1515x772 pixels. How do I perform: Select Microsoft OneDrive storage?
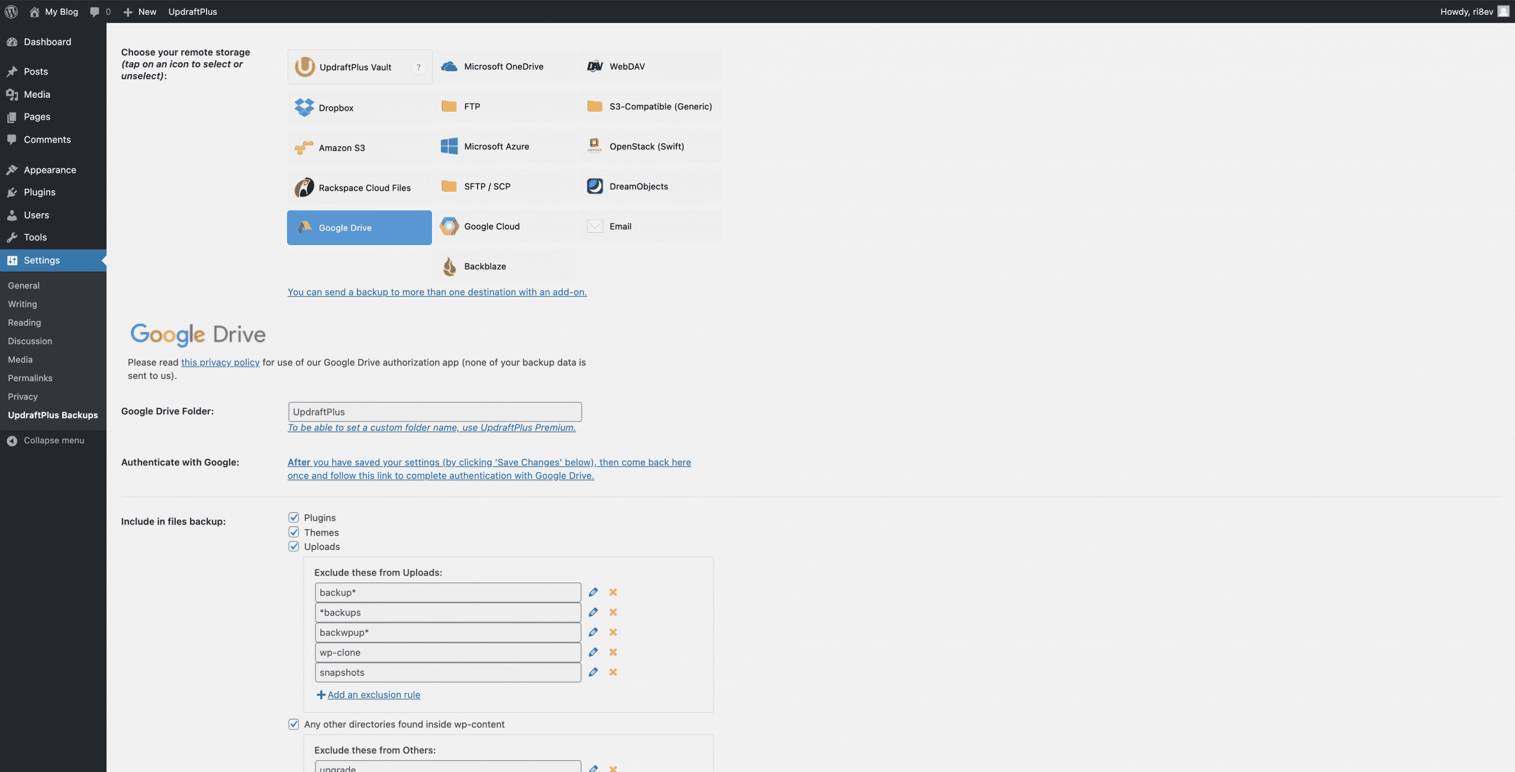(505, 66)
